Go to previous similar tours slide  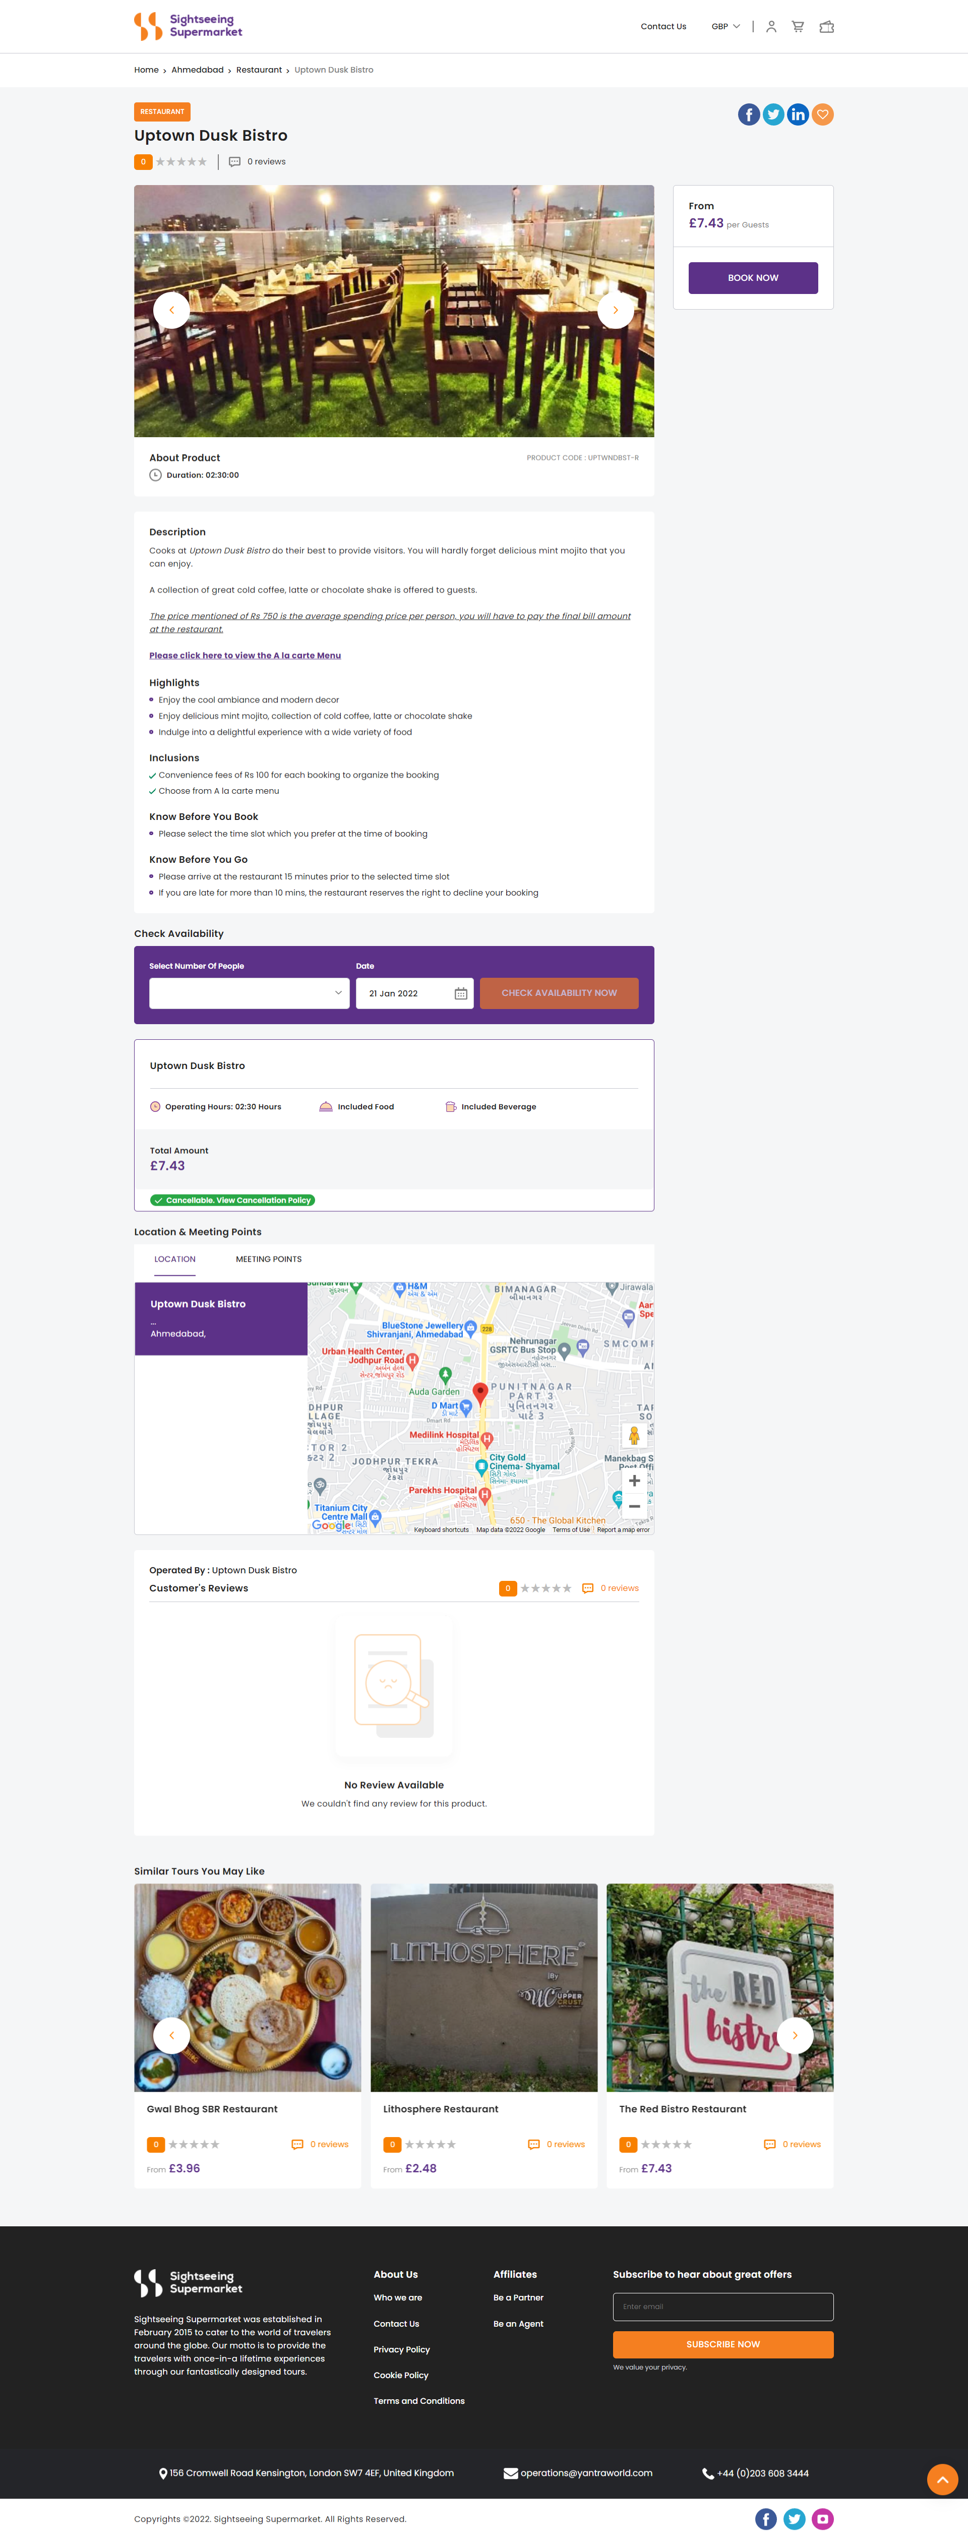172,2035
